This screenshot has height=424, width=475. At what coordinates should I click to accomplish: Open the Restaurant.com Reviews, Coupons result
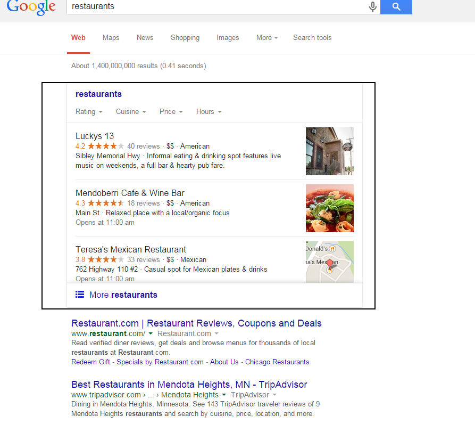click(x=196, y=323)
